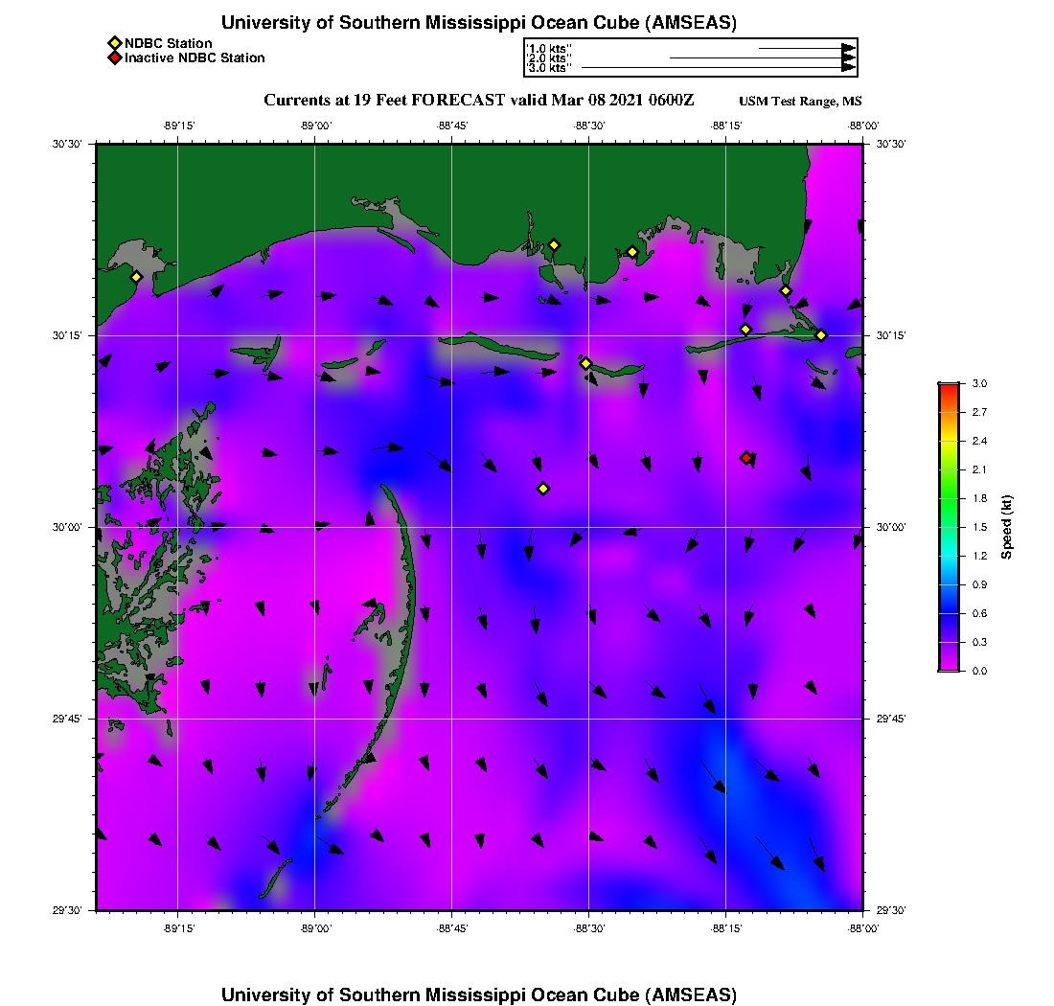
Task: Click the bottom Ocean Cube (AMSEAS) footer title
Action: (x=478, y=994)
